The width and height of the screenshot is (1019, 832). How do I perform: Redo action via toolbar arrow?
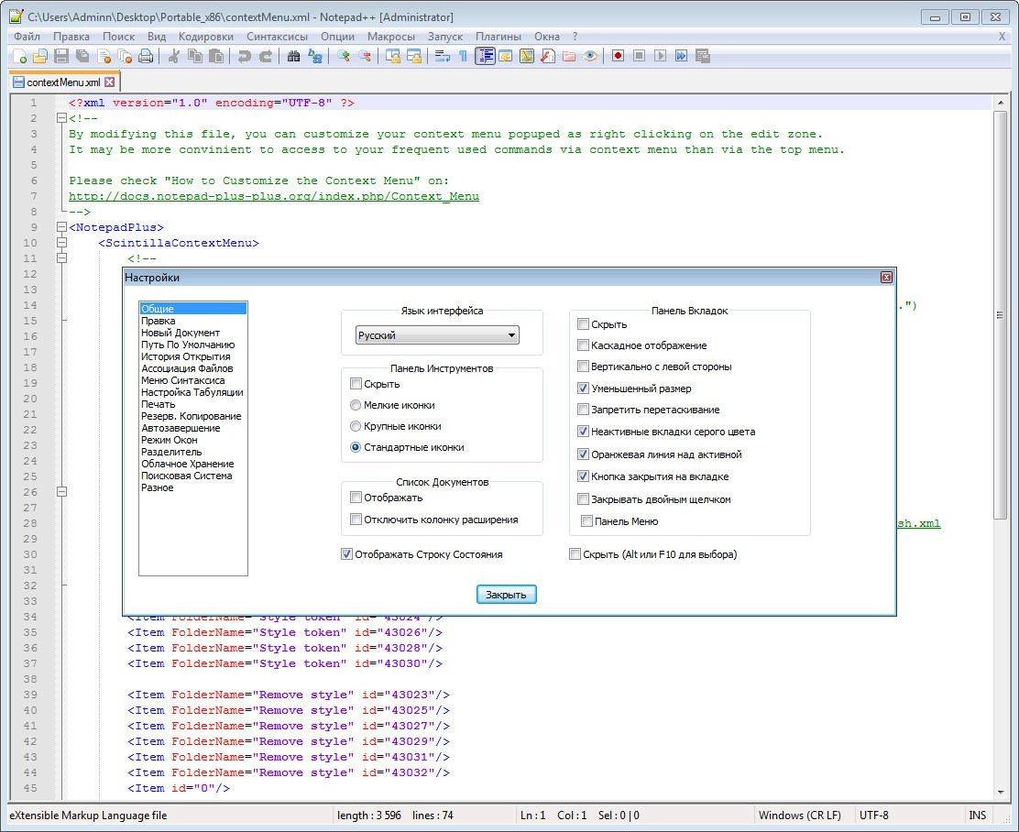266,57
